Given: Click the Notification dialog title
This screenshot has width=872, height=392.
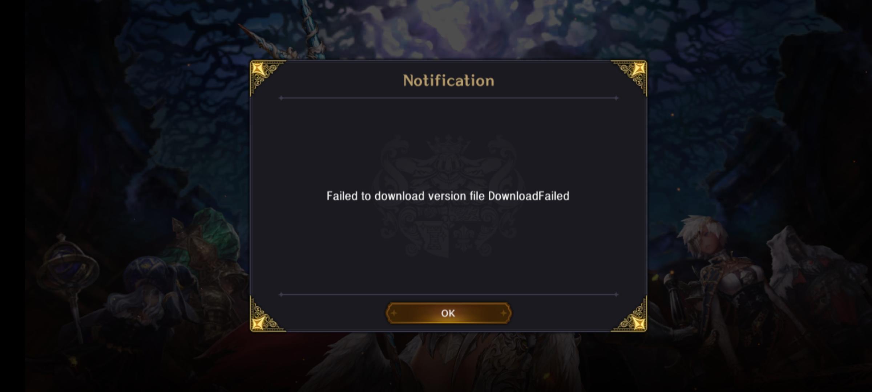Looking at the screenshot, I should pyautogui.click(x=448, y=81).
